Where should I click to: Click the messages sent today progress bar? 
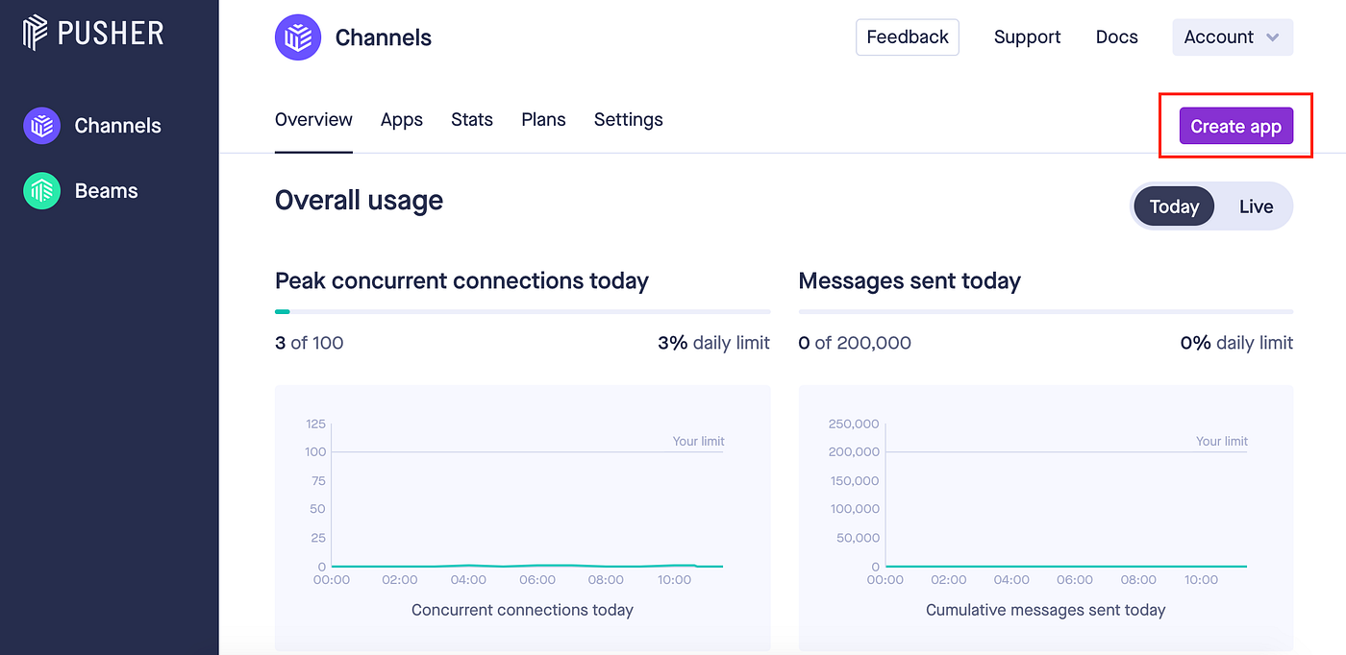[1045, 311]
